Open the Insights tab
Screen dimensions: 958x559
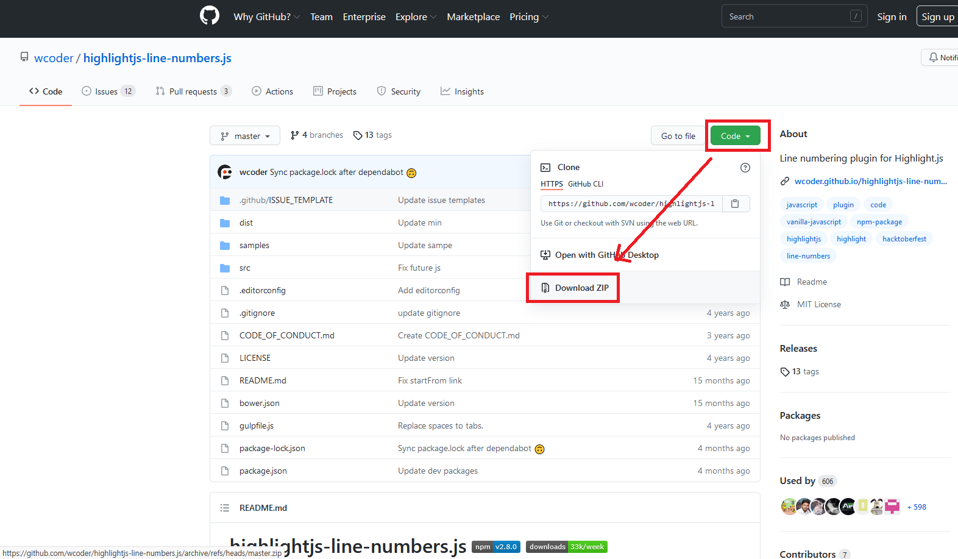pos(462,91)
